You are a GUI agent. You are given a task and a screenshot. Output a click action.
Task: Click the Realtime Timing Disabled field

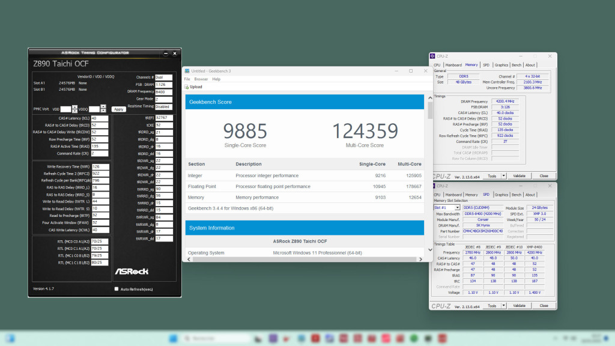163,107
